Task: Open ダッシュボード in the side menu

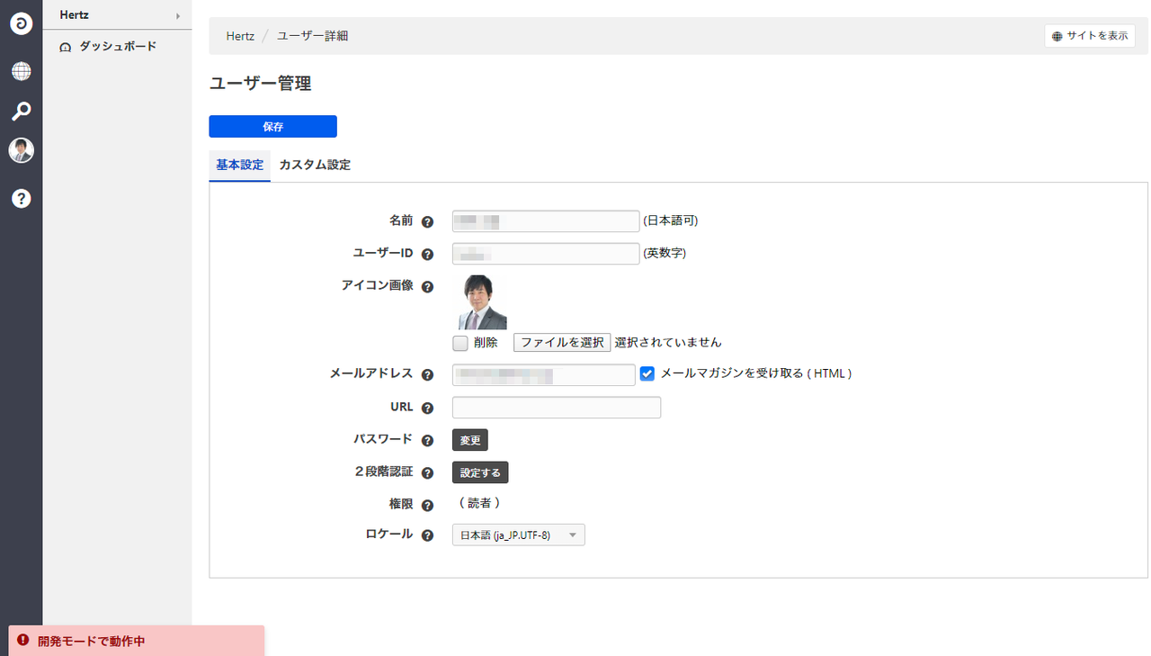Action: pyautogui.click(x=117, y=46)
